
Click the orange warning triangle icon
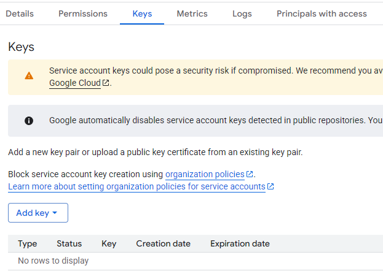(x=29, y=76)
